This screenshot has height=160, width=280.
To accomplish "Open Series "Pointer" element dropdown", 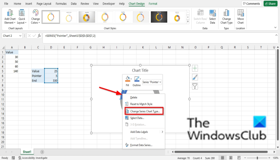I will [x=152, y=82].
